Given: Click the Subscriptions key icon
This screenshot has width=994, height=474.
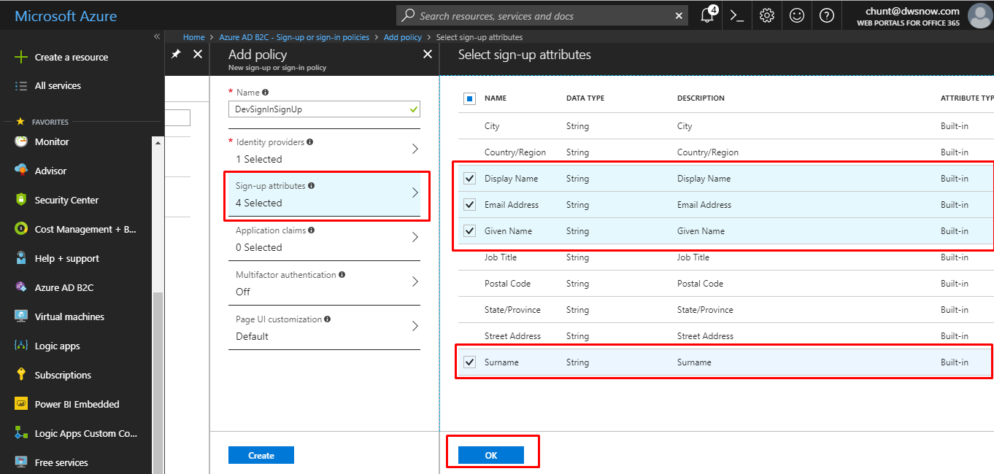Looking at the screenshot, I should 21,375.
